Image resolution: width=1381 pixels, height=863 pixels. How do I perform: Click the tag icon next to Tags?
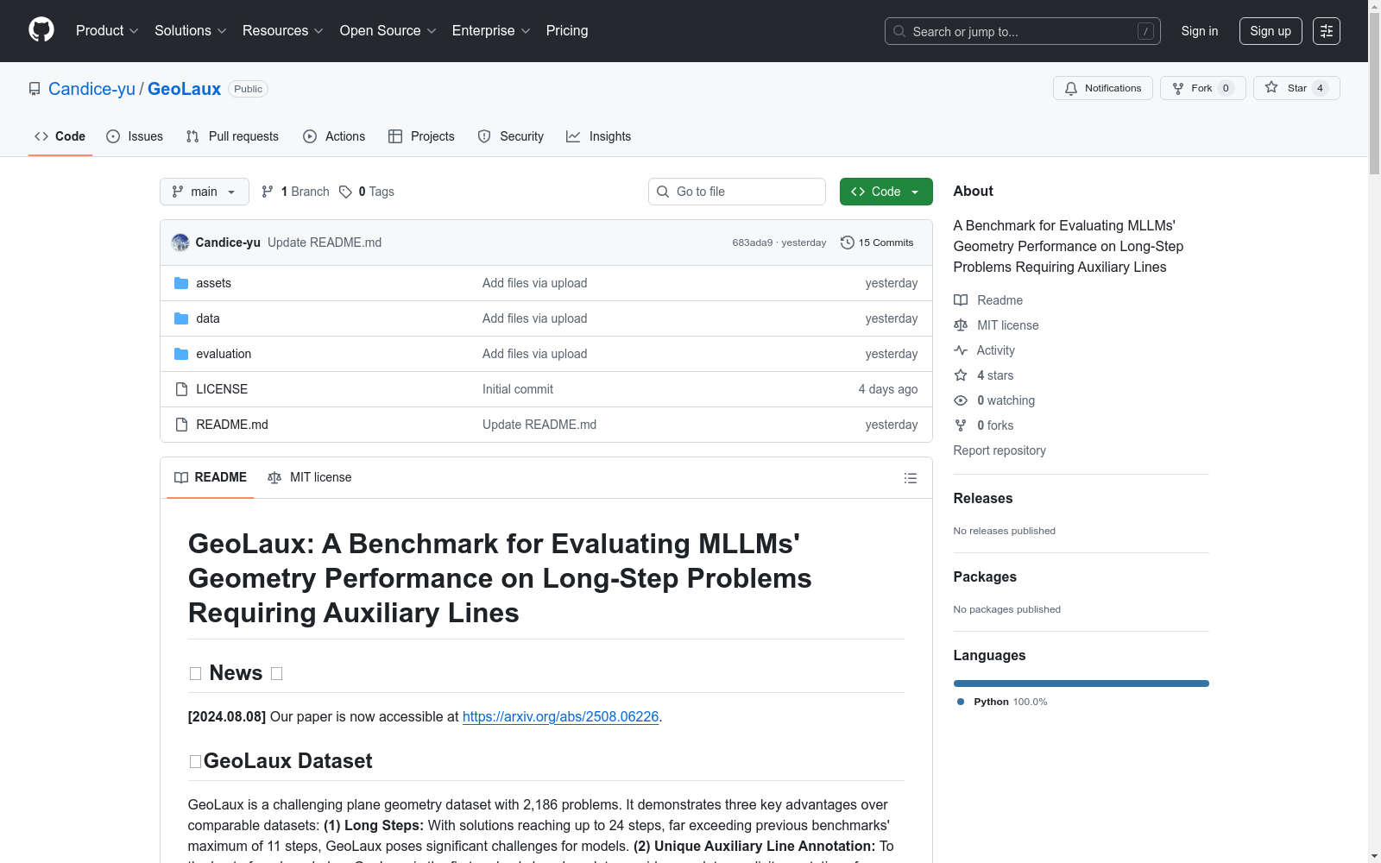pyautogui.click(x=345, y=192)
